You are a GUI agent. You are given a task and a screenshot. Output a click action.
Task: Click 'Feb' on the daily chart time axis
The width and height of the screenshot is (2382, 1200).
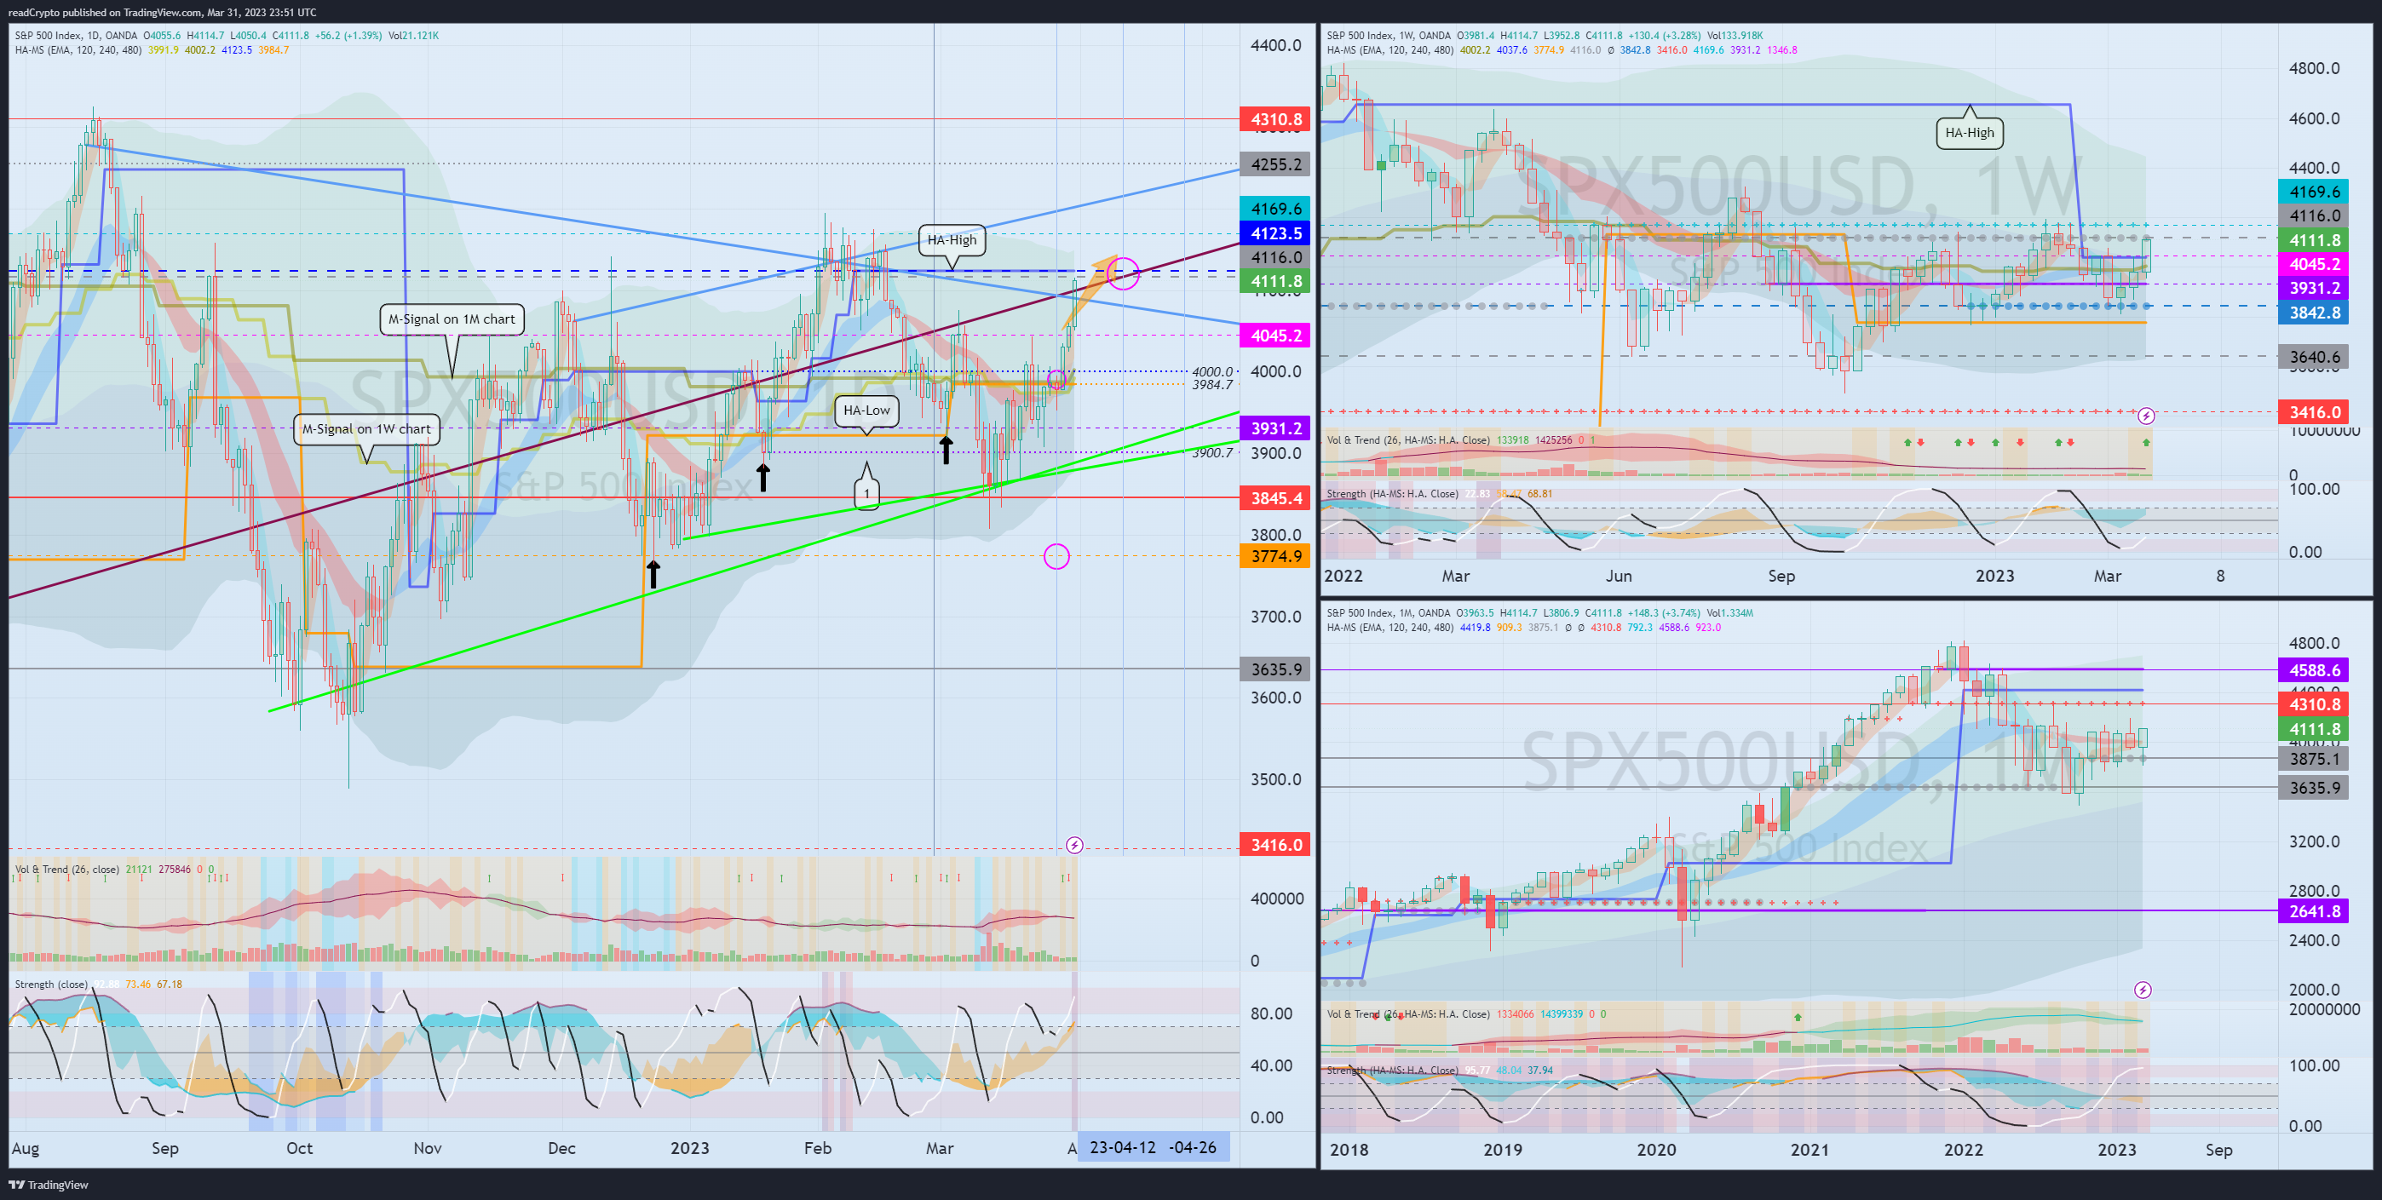(x=817, y=1148)
